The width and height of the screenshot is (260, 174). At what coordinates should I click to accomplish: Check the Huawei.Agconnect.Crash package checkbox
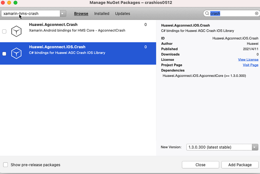(x=4, y=31)
